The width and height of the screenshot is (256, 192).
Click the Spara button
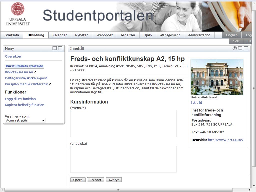point(78,180)
